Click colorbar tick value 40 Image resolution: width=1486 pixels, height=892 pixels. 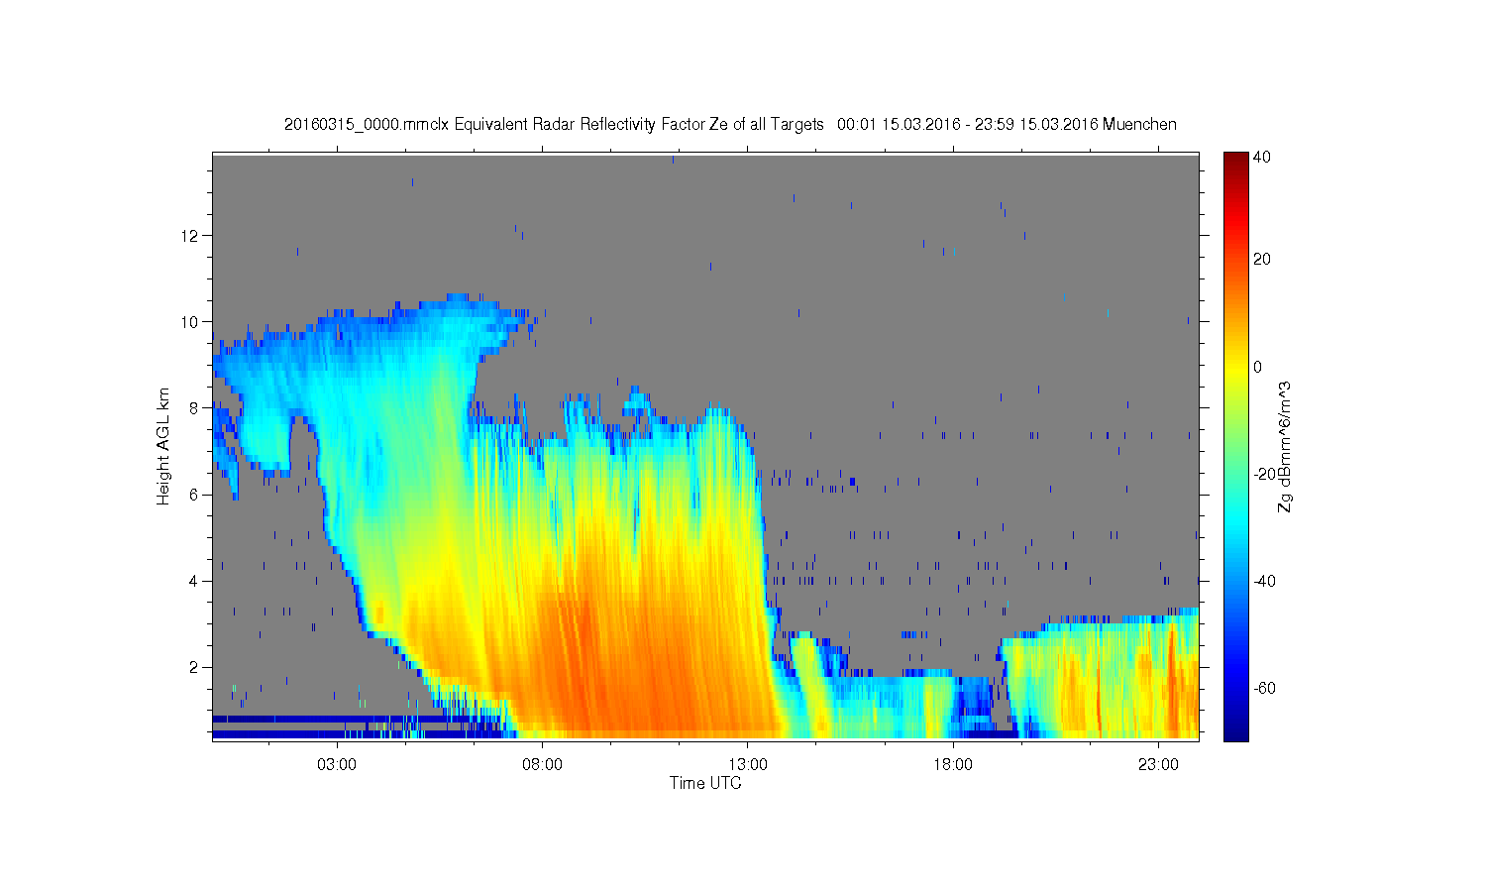[1262, 157]
